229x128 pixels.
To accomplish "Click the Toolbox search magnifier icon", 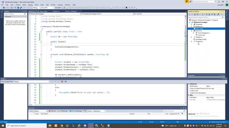I will coord(25,14).
